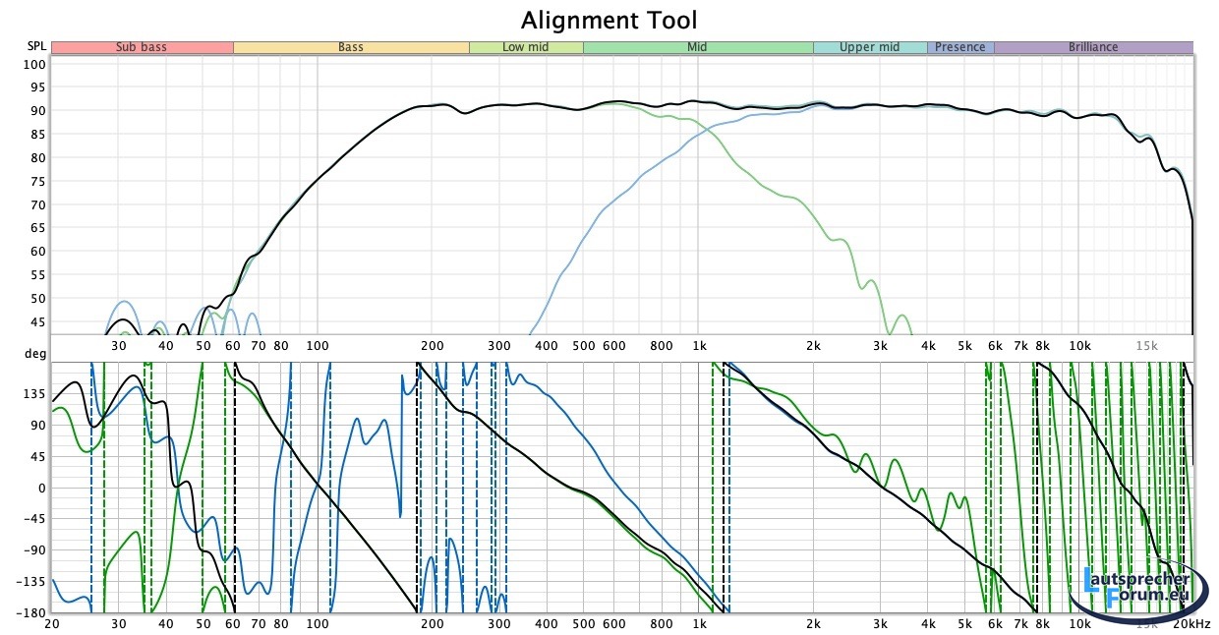Screen dimensions: 1219x635
Task: Click the 95 value on SPL axis
Action: (35, 87)
